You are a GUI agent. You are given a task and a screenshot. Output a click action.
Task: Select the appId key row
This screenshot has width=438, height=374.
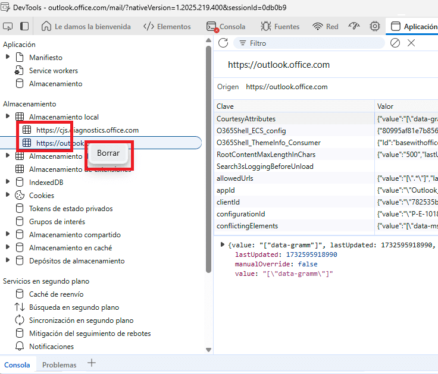coord(294,190)
